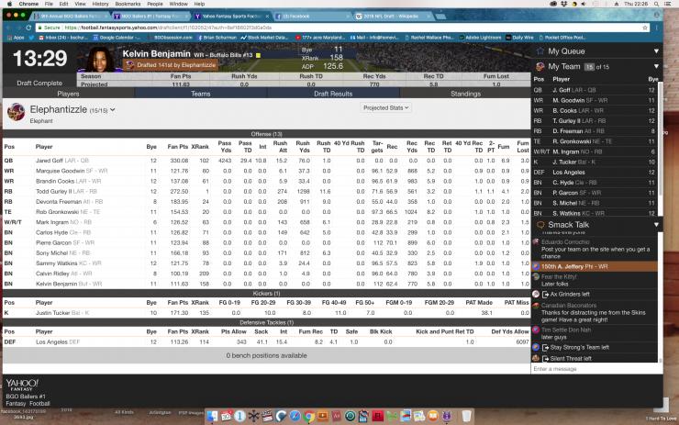Close the Yahoo Fantasy Sports Football tab

[267, 16]
